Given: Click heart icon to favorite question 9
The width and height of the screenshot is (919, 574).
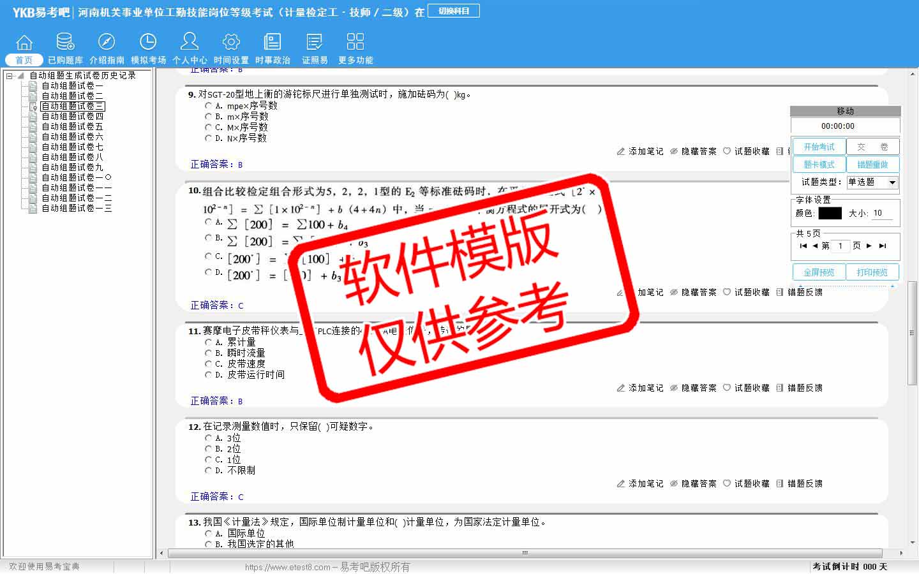Looking at the screenshot, I should (727, 152).
